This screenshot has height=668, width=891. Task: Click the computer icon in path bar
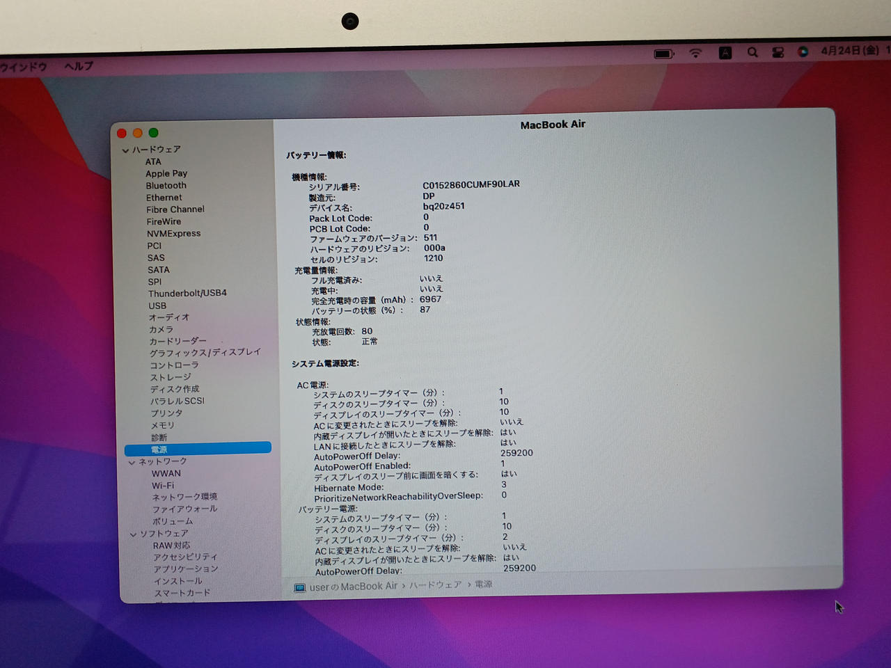(x=300, y=588)
